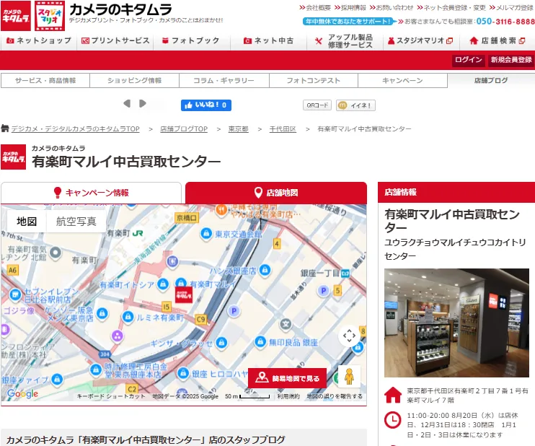This screenshot has width=535, height=446.
Task: Click breadcrumb home icon
Action: (5, 128)
